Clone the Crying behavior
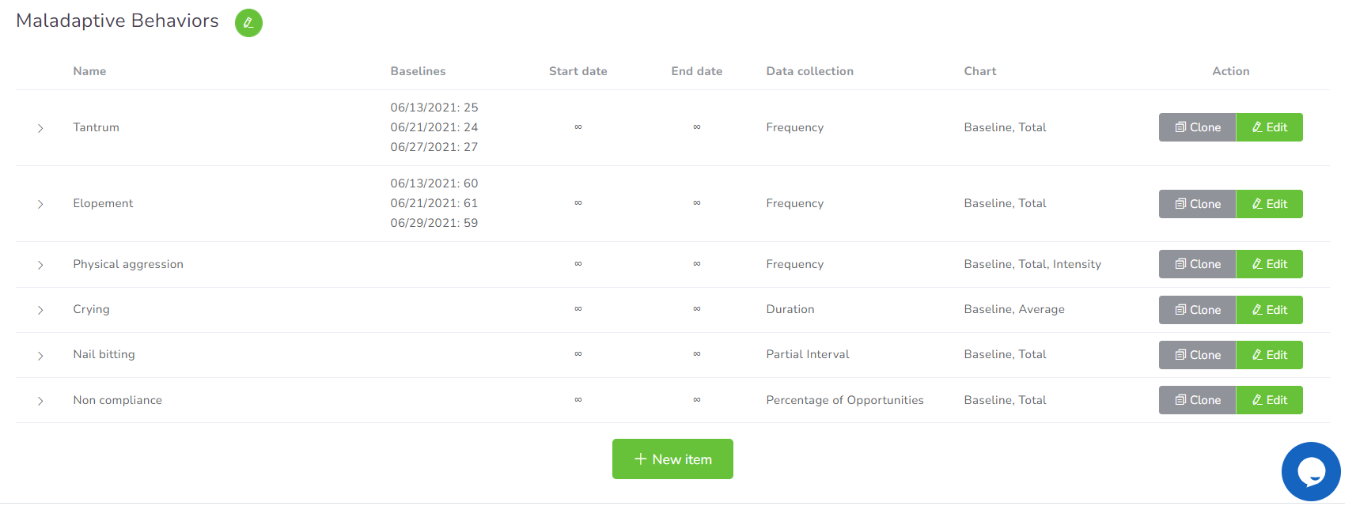The height and width of the screenshot is (506, 1356). [1197, 310]
